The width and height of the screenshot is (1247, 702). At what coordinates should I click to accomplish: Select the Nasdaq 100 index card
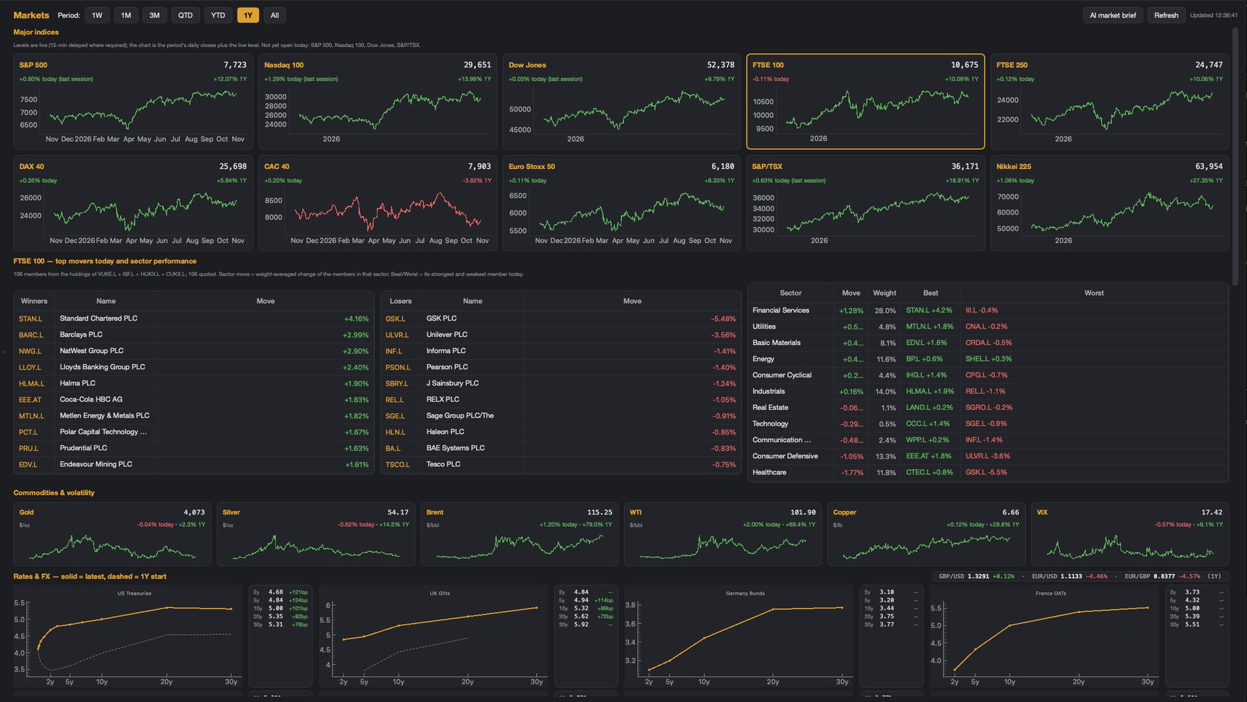(378, 102)
